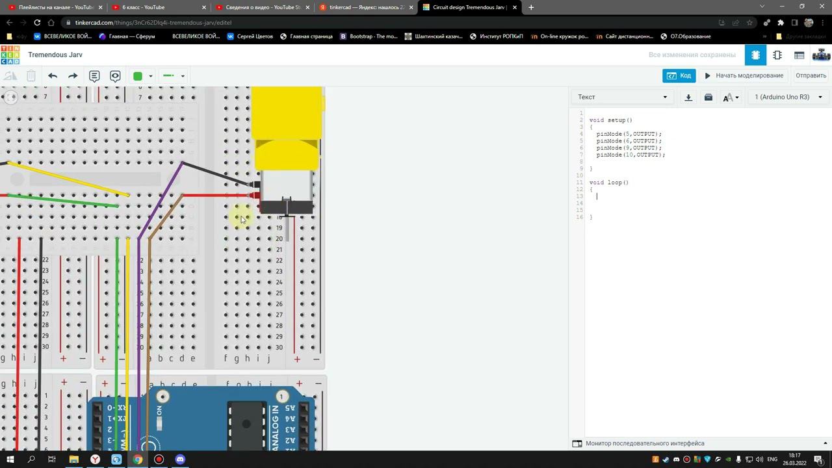Redo the last action

coord(73,76)
